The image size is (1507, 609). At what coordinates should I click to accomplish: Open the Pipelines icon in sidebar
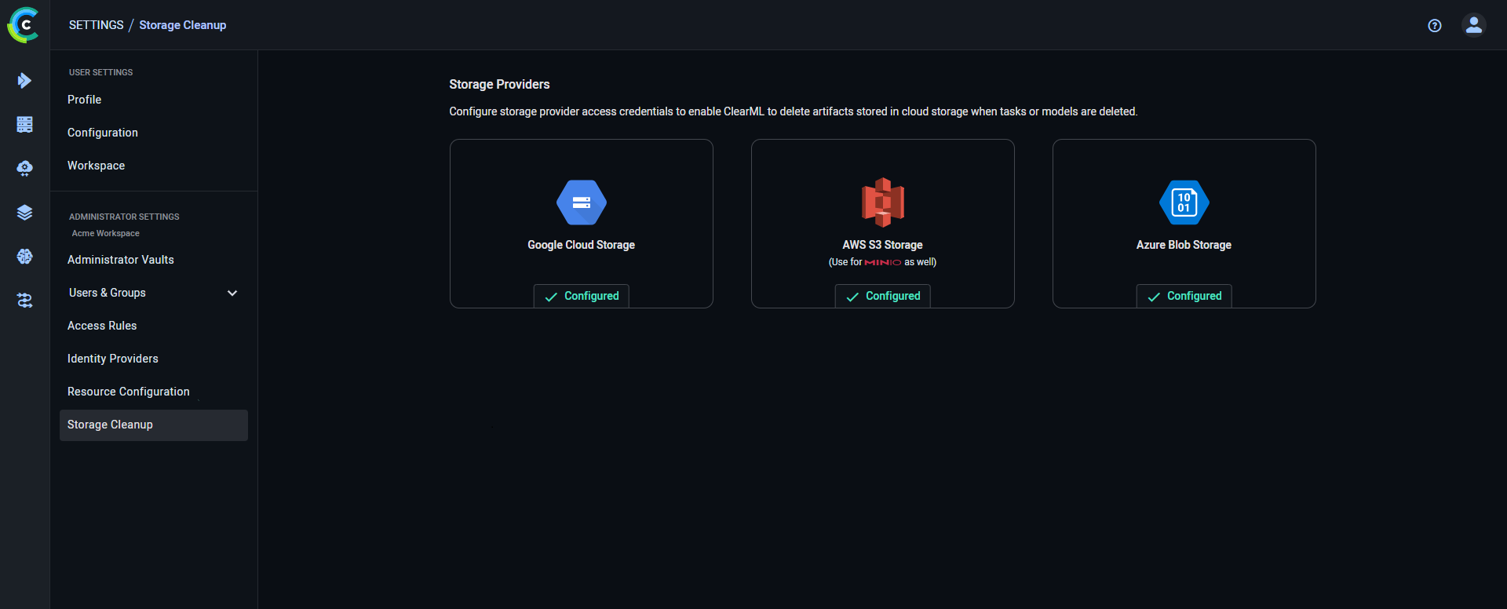(24, 301)
